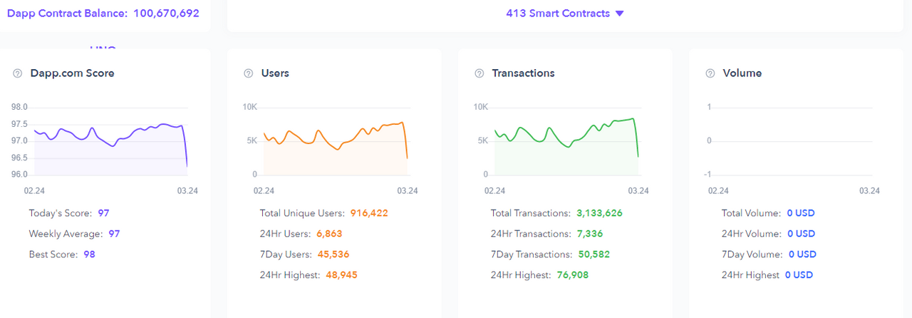Click help icon beside Transactions heading
The width and height of the screenshot is (912, 318).
pos(479,73)
